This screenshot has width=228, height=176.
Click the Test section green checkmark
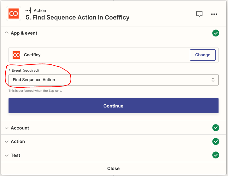pyautogui.click(x=216, y=155)
